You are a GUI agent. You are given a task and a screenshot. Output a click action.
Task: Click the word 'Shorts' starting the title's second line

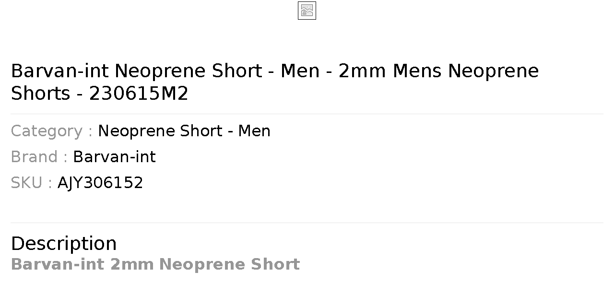click(40, 94)
